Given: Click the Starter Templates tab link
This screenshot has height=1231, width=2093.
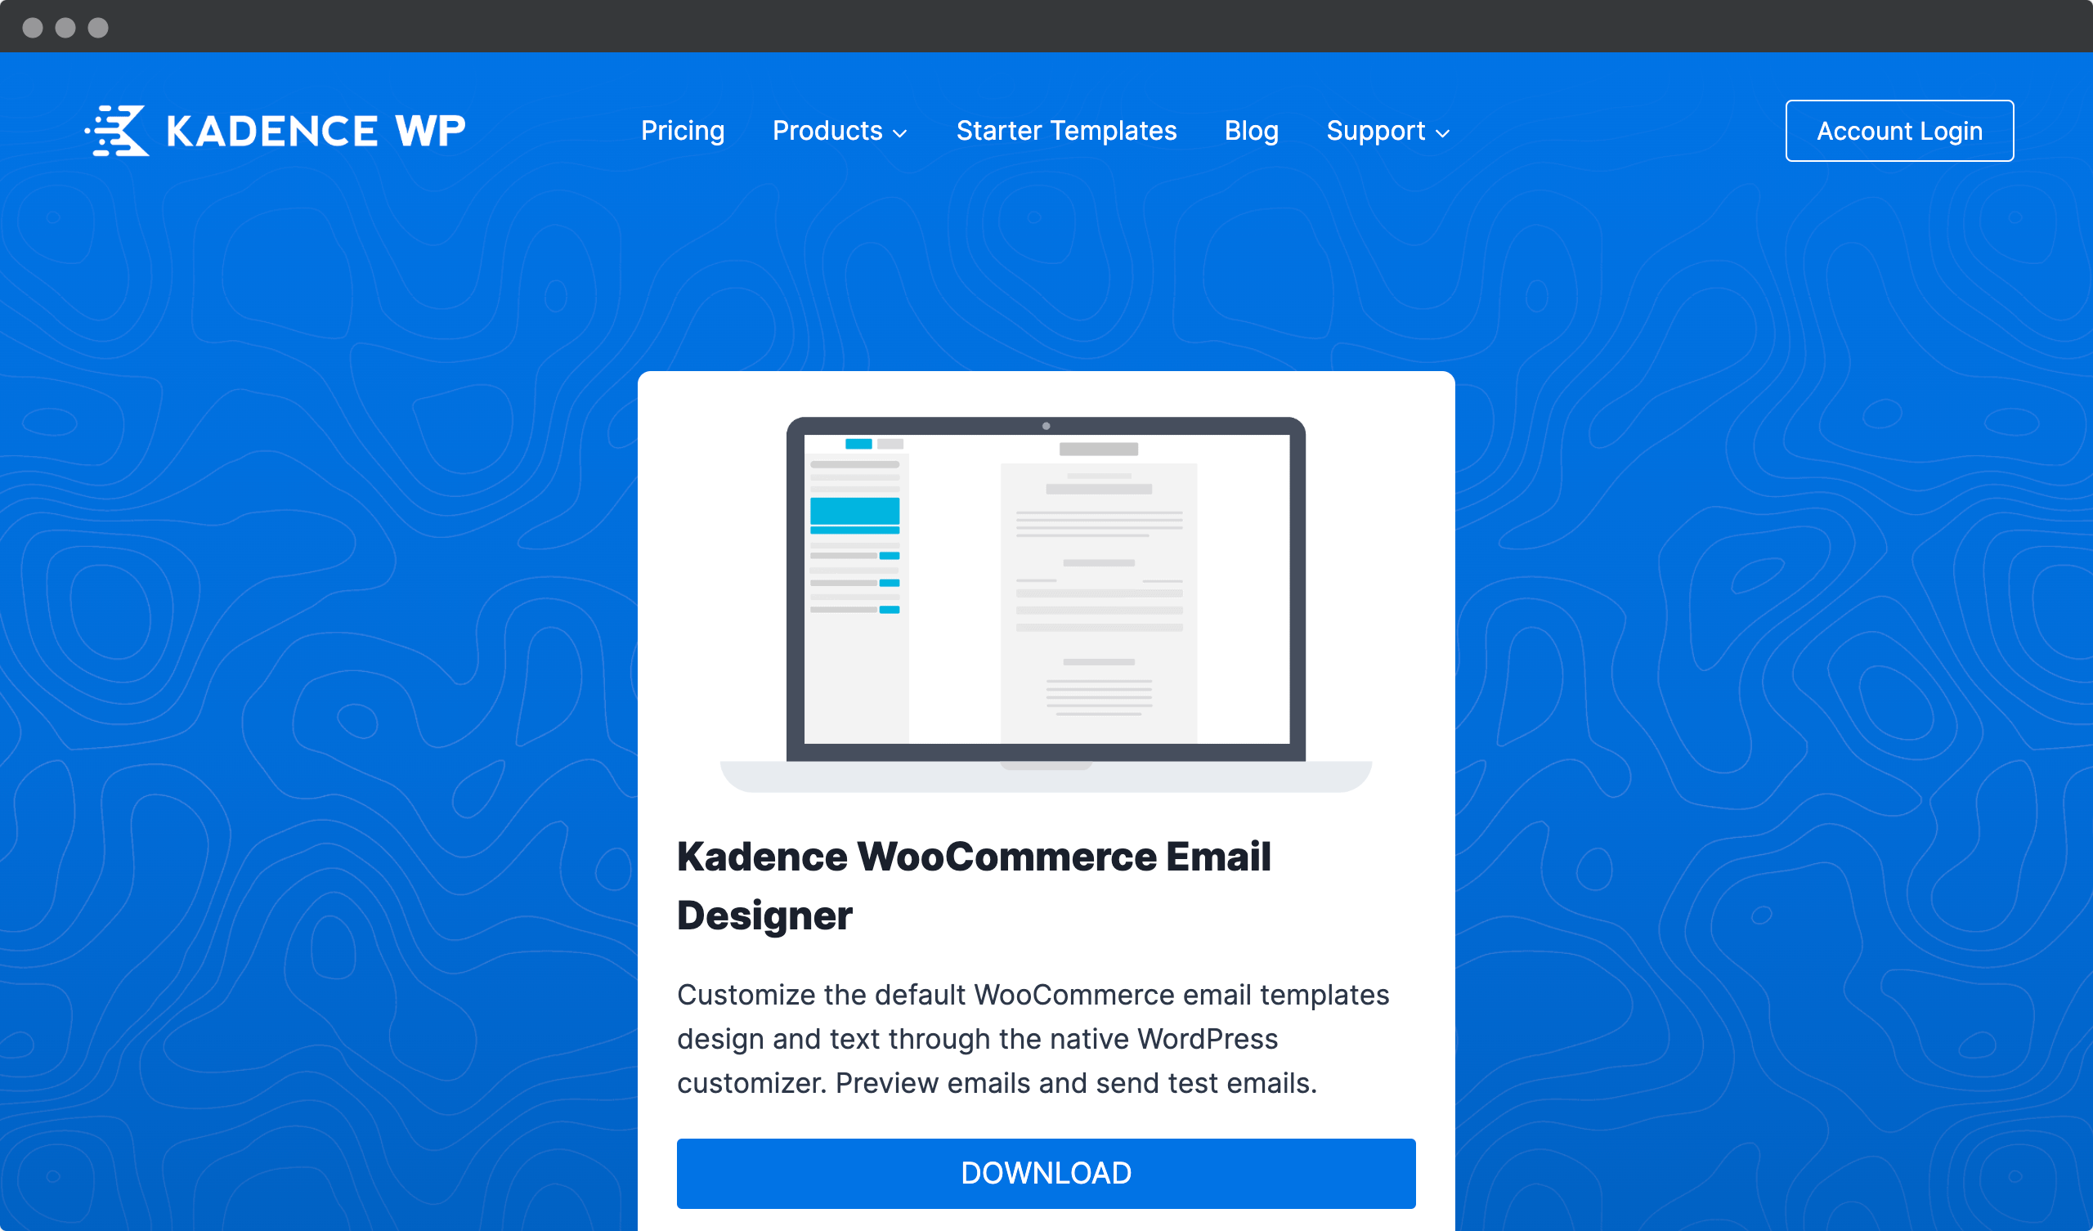Looking at the screenshot, I should click(1065, 132).
